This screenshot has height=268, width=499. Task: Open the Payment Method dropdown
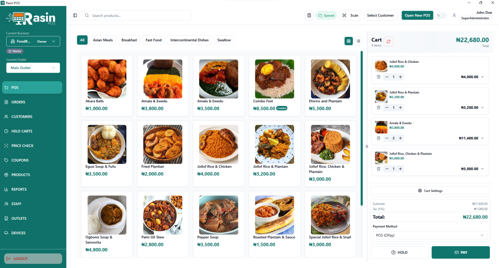(x=430, y=235)
